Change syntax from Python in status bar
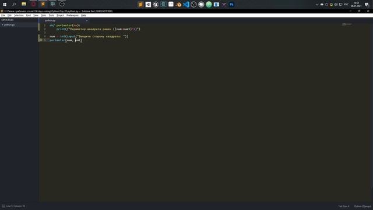Viewport: 373px width, 210px height. point(363,206)
